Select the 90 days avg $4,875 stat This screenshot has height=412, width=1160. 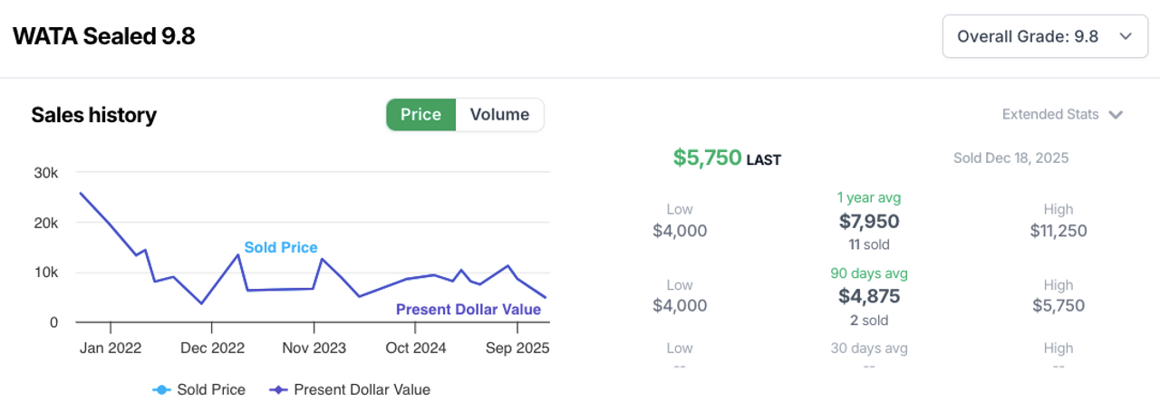(868, 297)
